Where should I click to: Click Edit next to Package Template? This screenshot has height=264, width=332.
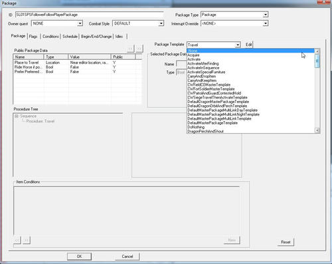coord(249,45)
